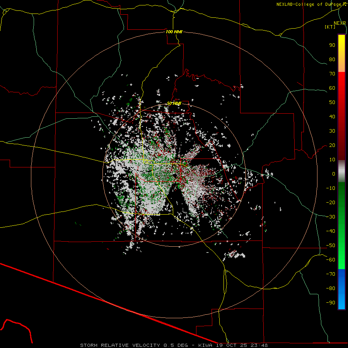Click the -40 value on the velocity scale

[331, 231]
